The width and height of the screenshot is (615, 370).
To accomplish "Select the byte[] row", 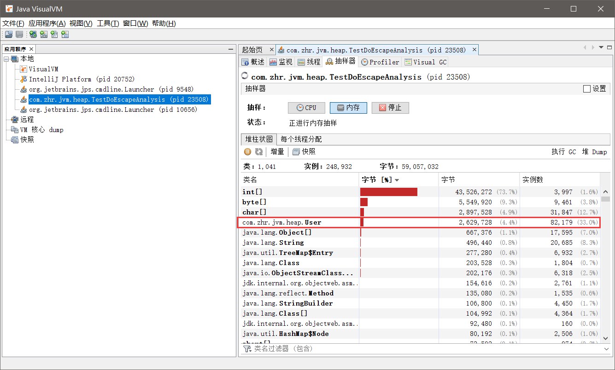I will point(420,202).
